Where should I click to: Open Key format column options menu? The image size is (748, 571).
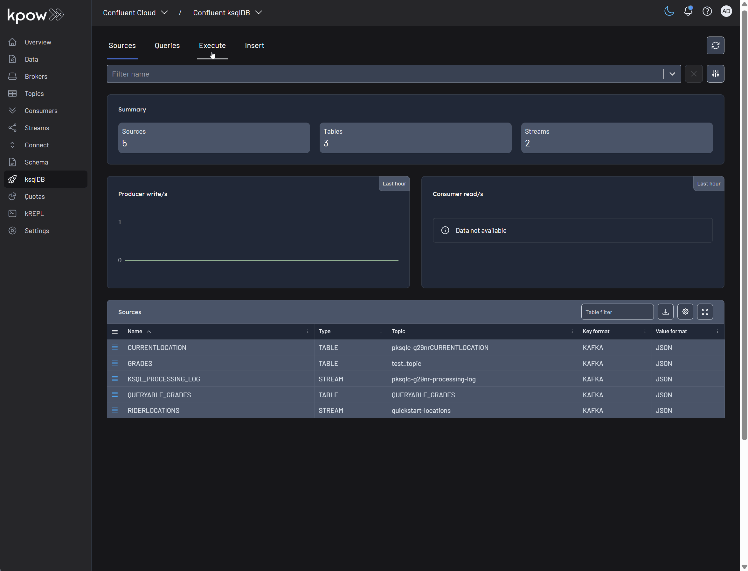click(645, 331)
